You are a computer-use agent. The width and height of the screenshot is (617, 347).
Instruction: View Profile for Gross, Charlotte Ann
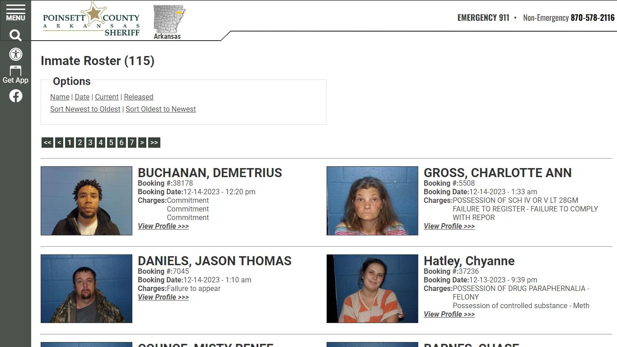coord(449,226)
